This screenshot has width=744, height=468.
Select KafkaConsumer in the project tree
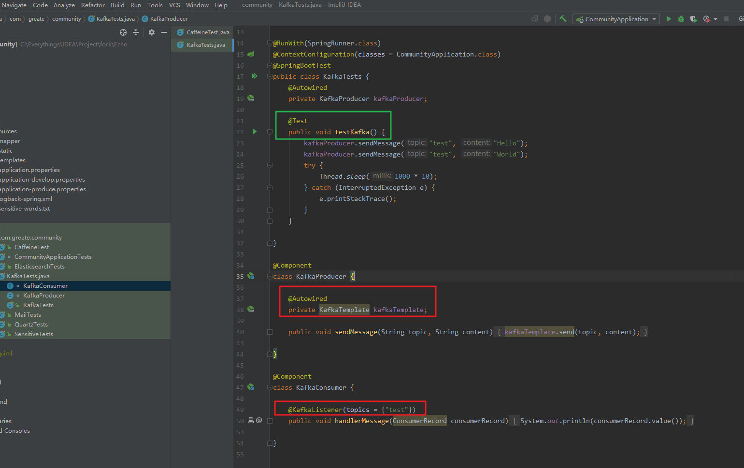tap(45, 286)
